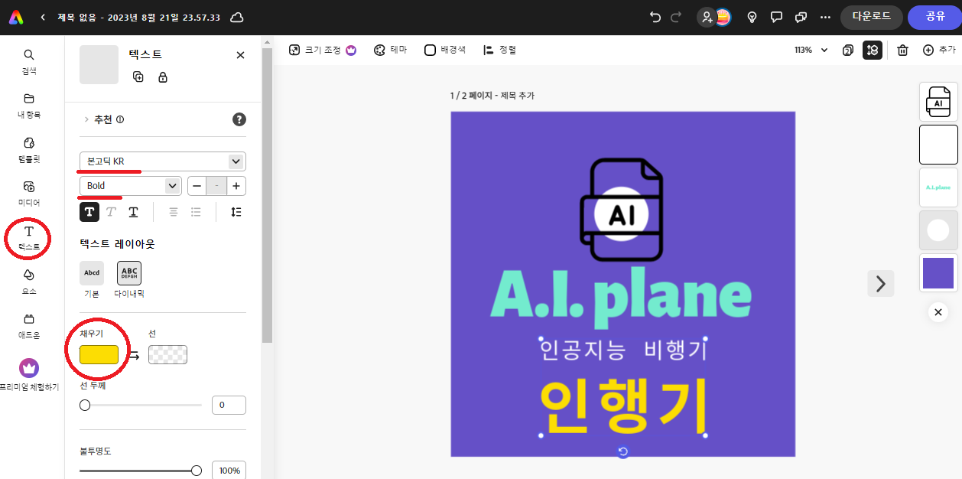Open 배경색 background color option
The image size is (962, 479).
(x=445, y=50)
